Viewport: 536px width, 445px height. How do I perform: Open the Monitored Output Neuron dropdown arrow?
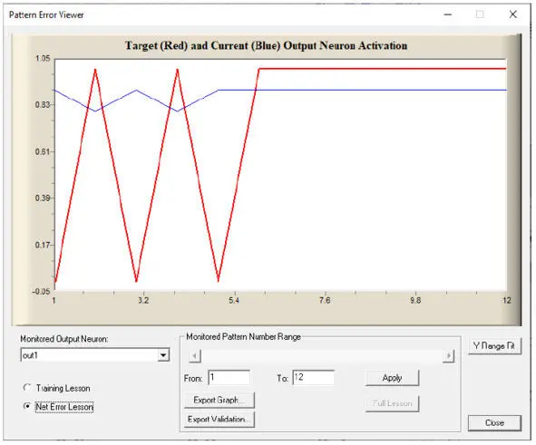(163, 355)
